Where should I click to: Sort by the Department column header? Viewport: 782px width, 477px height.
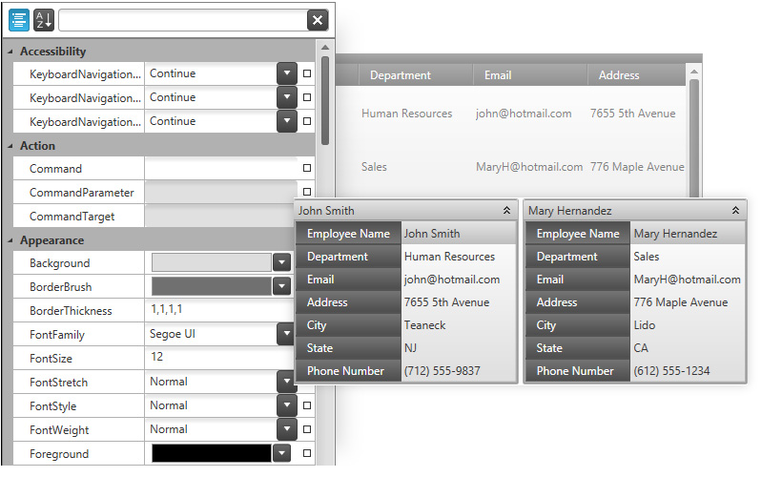tap(401, 75)
